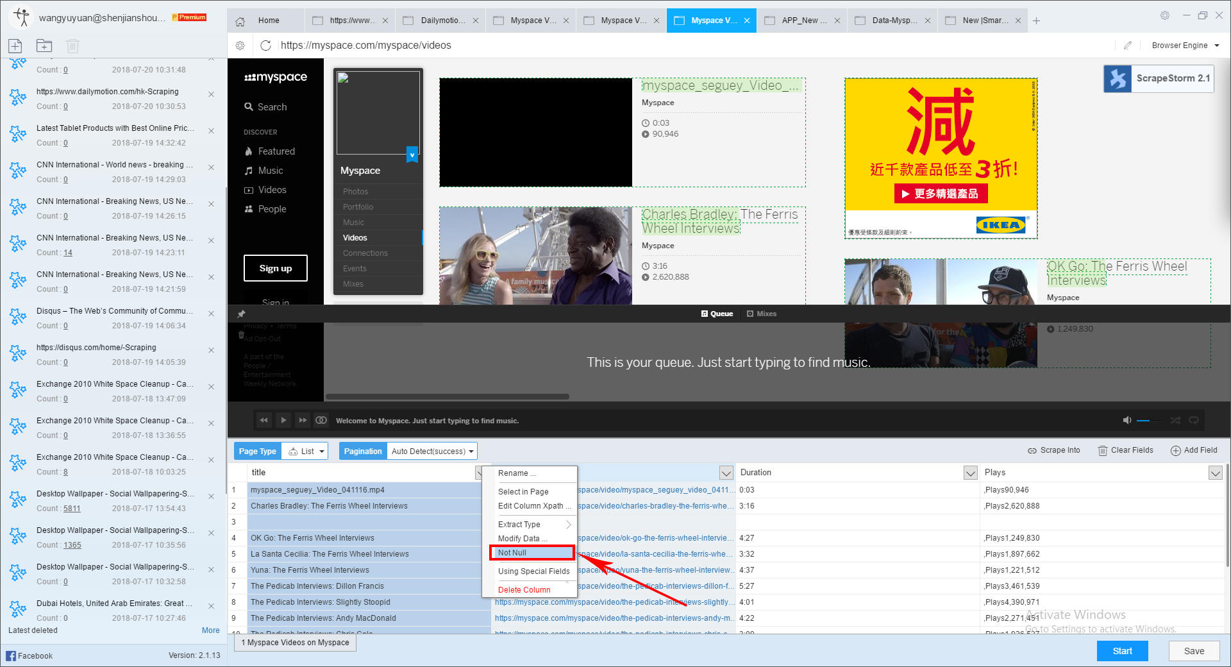Open the Queue tab in player

pyautogui.click(x=717, y=314)
